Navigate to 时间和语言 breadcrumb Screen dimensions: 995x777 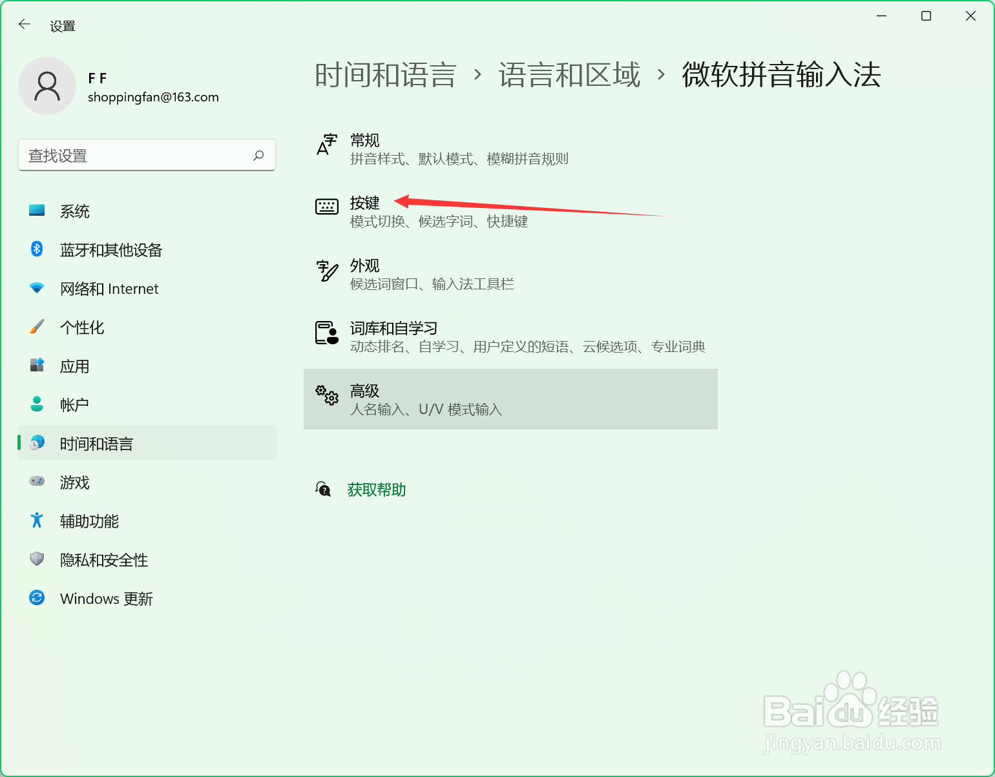coord(386,75)
